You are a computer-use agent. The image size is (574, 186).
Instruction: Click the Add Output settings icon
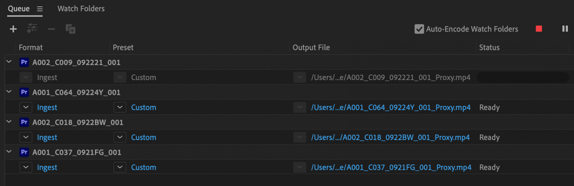[32, 28]
